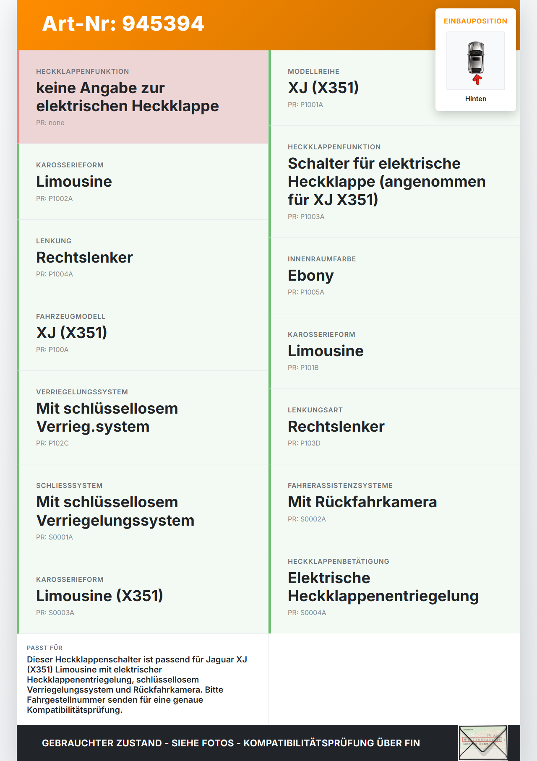Click the EINBAUPOSITION label
The image size is (537, 761).
click(x=476, y=21)
